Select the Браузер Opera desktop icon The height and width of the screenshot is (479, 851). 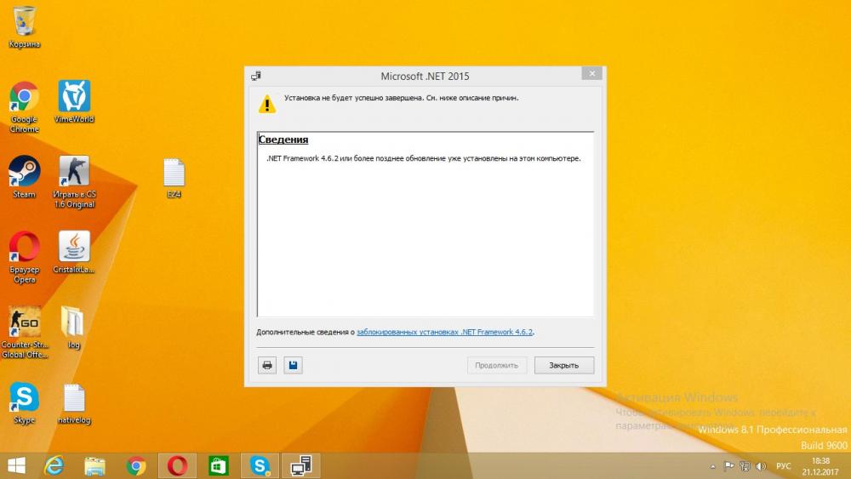coord(24,248)
